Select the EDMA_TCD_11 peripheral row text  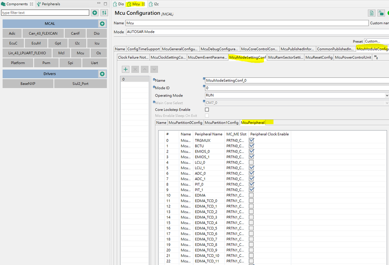207,261
